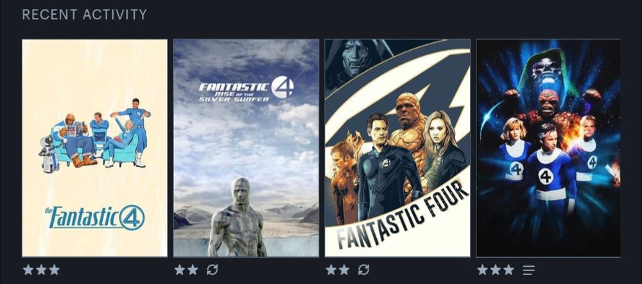This screenshot has width=642, height=284.
Task: Click the rewatch icon under the Silver Surfer poster
Action: coord(212,270)
